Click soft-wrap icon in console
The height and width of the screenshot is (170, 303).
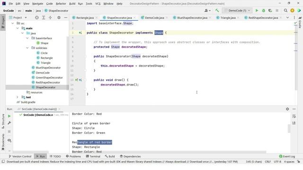(294, 117)
